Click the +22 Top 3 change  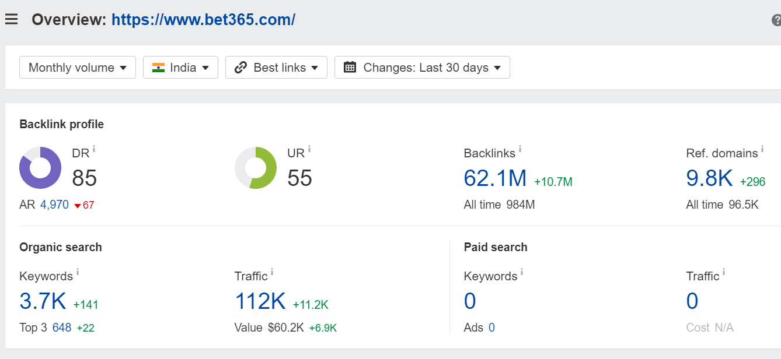pyautogui.click(x=85, y=328)
